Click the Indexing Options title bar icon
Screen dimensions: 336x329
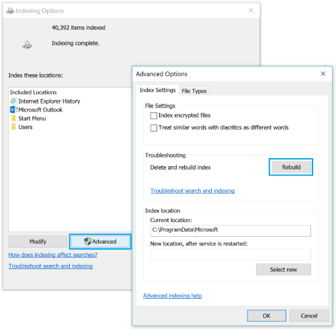click(x=10, y=11)
